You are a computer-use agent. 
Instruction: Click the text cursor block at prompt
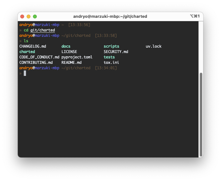coord(25,73)
